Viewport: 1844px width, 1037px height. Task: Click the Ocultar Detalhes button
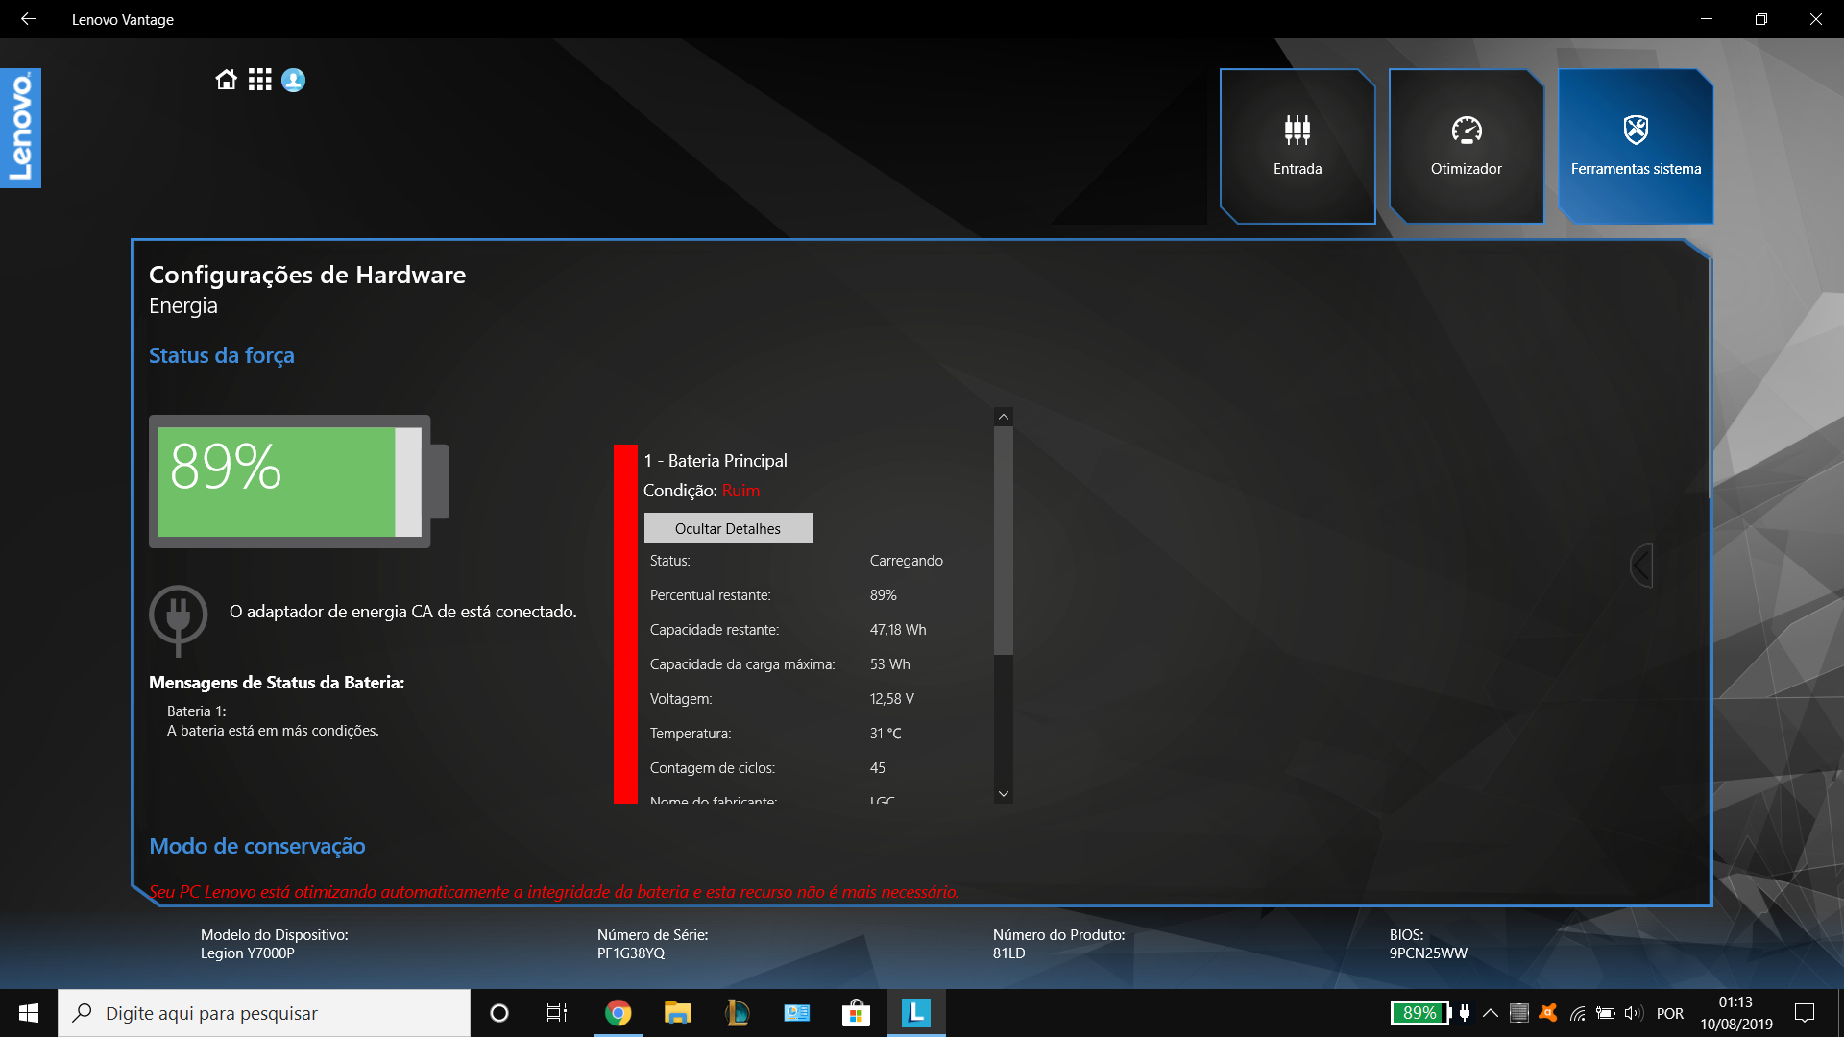(x=728, y=528)
